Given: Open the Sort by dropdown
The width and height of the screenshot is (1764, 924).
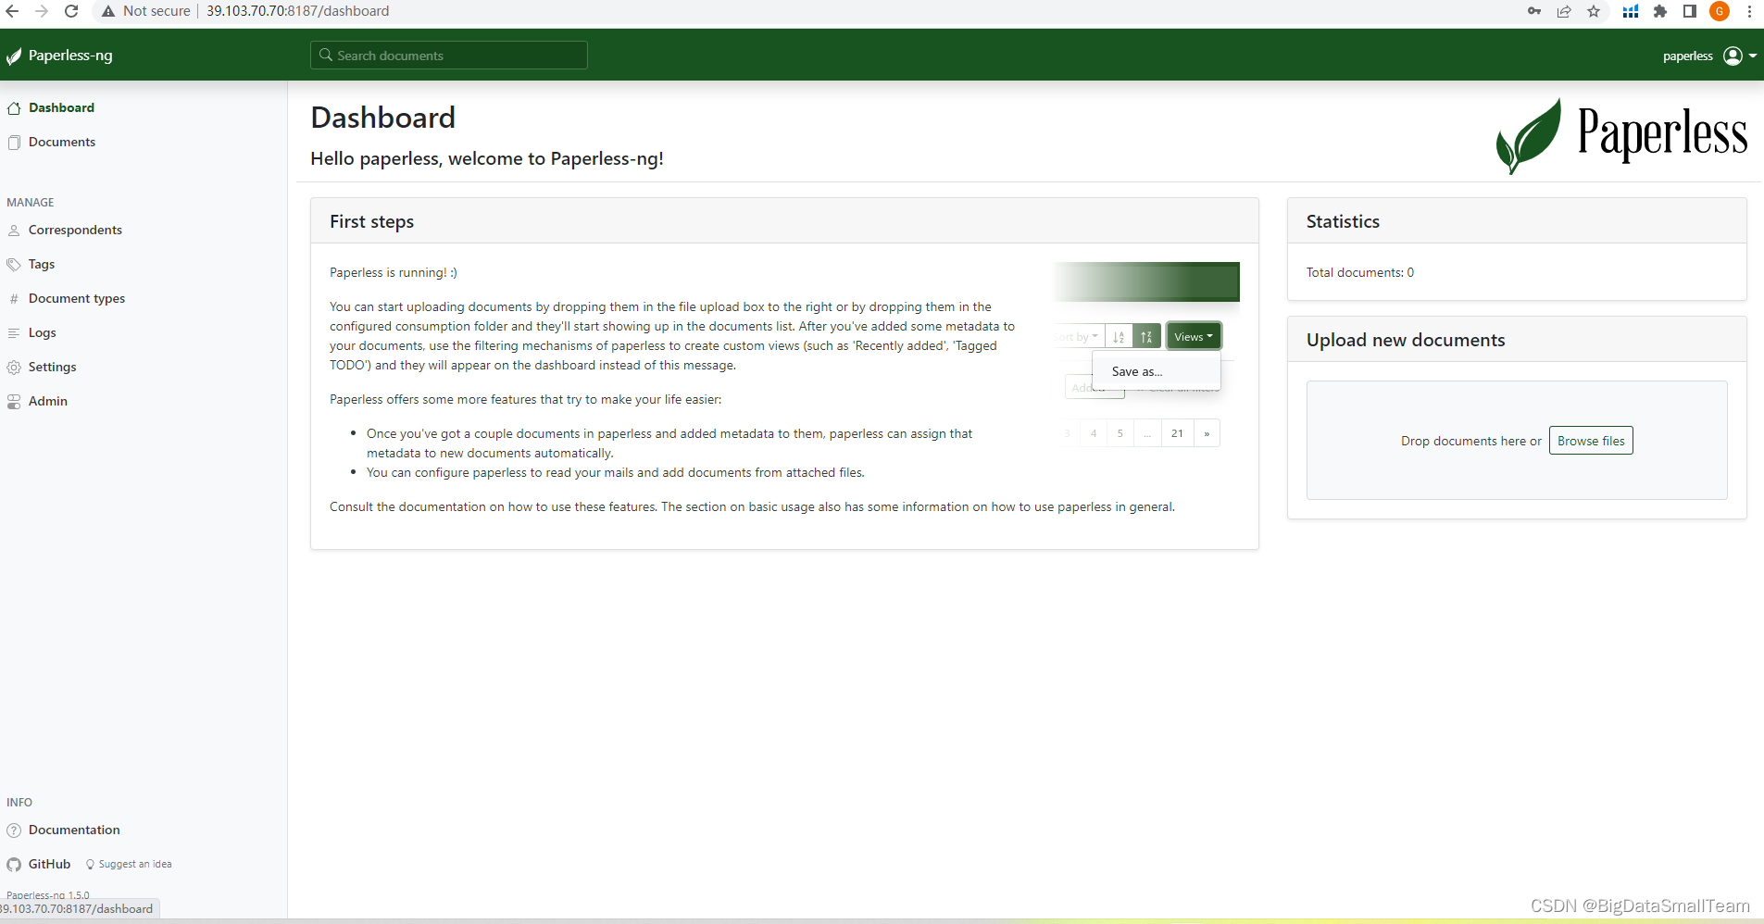Looking at the screenshot, I should (x=1079, y=337).
